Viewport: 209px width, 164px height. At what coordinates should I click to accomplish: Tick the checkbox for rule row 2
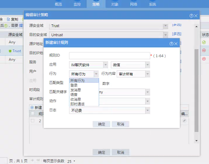pyautogui.click(x=33, y=121)
